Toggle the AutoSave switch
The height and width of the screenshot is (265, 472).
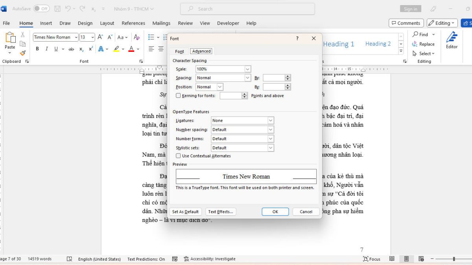point(41,8)
